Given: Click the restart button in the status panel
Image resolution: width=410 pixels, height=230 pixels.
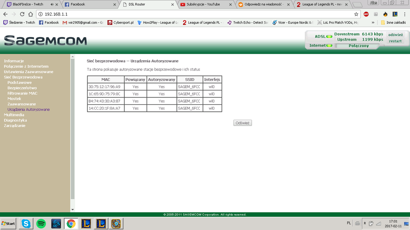Looking at the screenshot, I should pos(395,41).
